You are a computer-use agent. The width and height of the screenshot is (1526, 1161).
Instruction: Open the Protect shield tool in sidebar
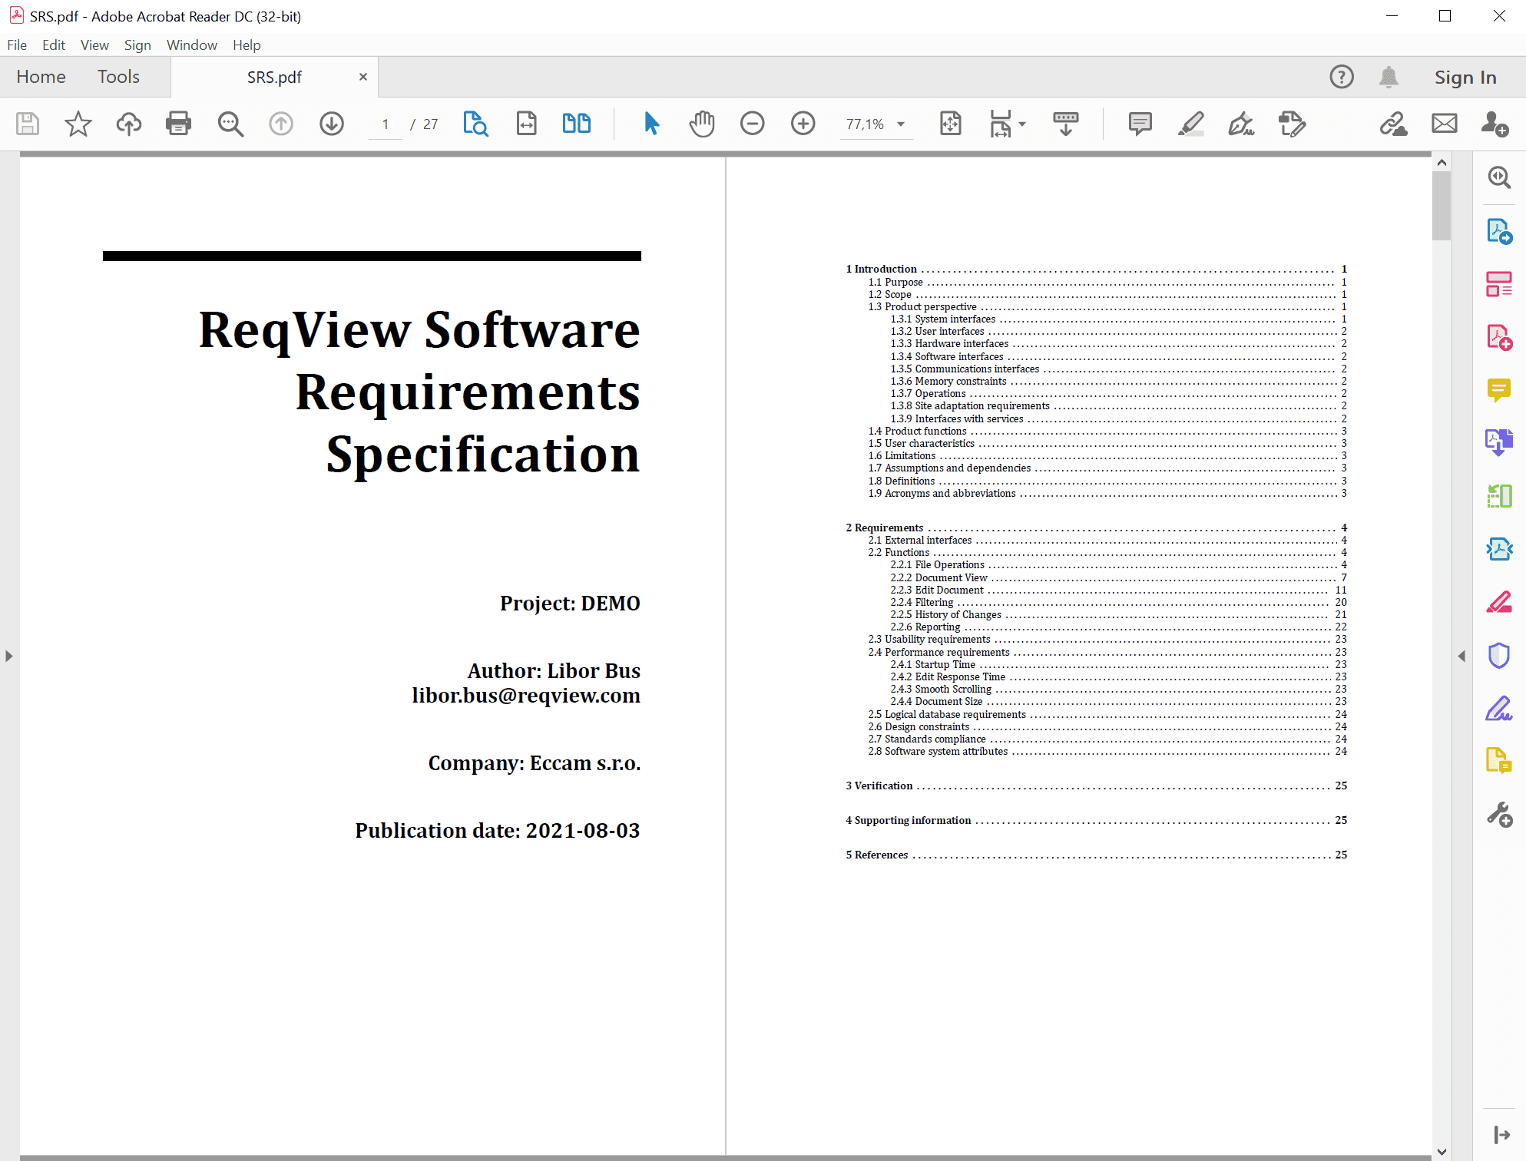click(x=1498, y=655)
